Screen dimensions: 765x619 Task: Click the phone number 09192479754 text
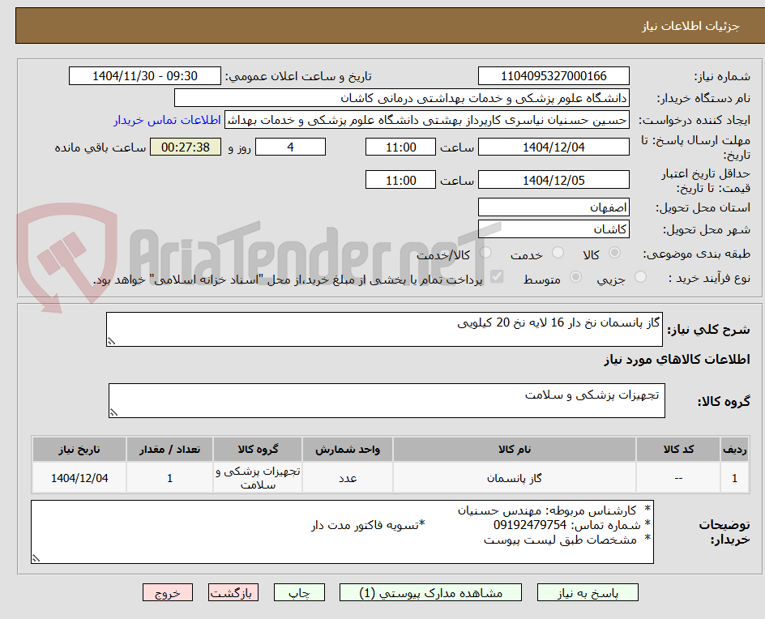click(530, 525)
